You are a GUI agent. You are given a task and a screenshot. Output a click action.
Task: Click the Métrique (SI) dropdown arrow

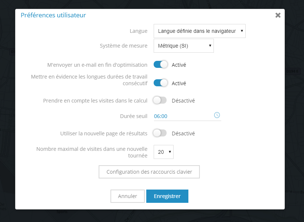(210, 45)
